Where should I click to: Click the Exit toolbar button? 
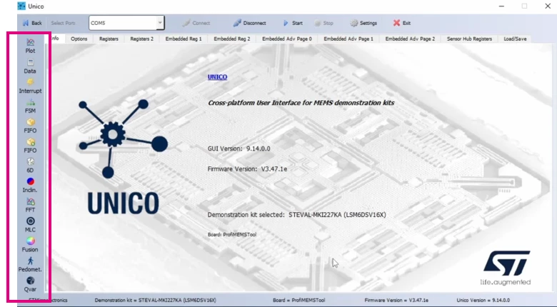[402, 23]
